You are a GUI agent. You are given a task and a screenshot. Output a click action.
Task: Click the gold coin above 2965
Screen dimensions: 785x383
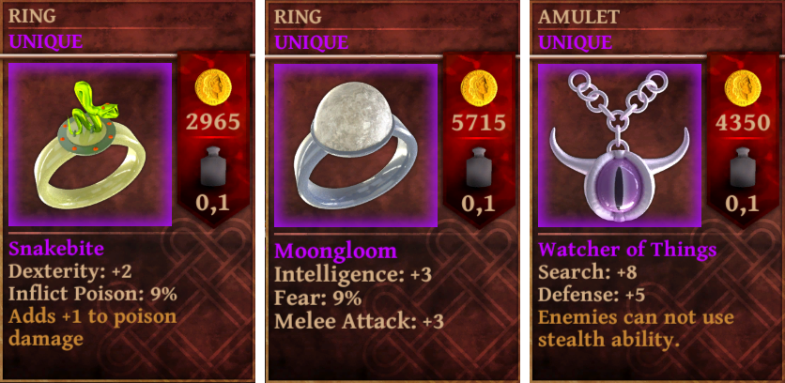tap(214, 88)
